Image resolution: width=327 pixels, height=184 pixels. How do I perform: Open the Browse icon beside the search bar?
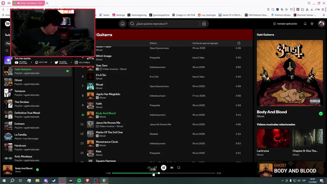204,24
